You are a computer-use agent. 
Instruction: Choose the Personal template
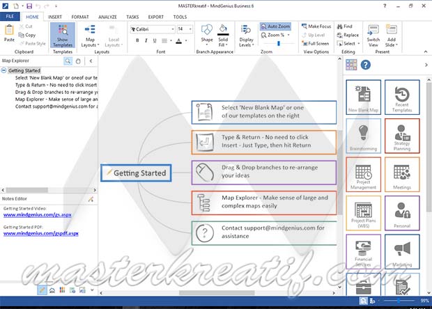point(402,213)
